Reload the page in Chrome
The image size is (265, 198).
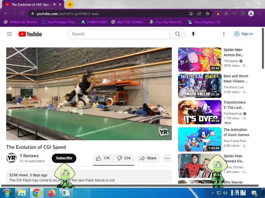(22, 13)
